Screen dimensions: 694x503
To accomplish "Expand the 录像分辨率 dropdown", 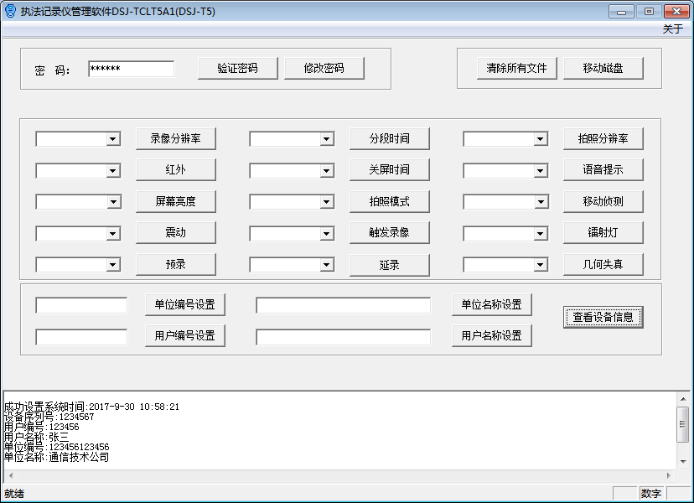I will tap(113, 139).
